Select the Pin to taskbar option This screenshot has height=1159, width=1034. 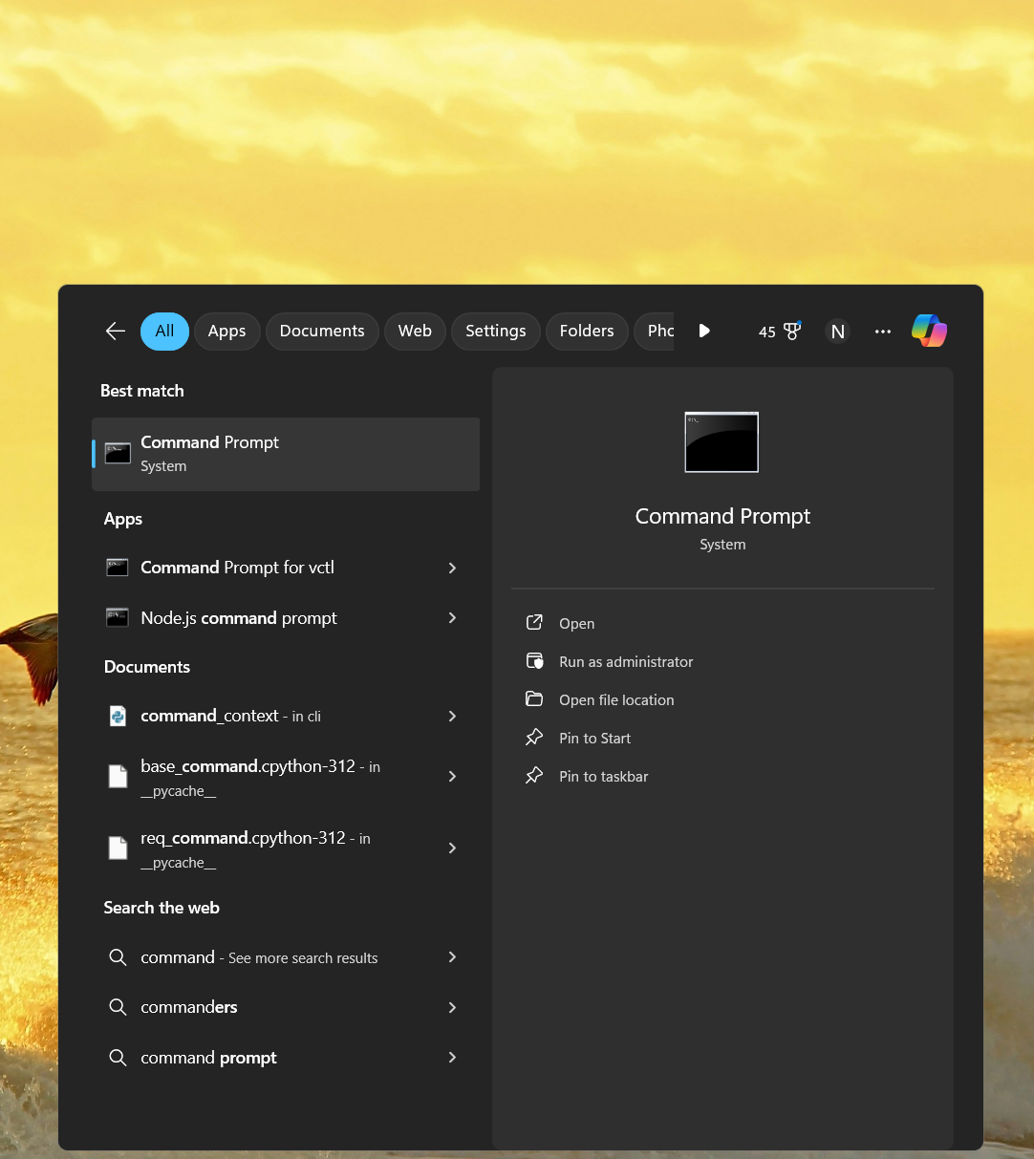coord(603,776)
